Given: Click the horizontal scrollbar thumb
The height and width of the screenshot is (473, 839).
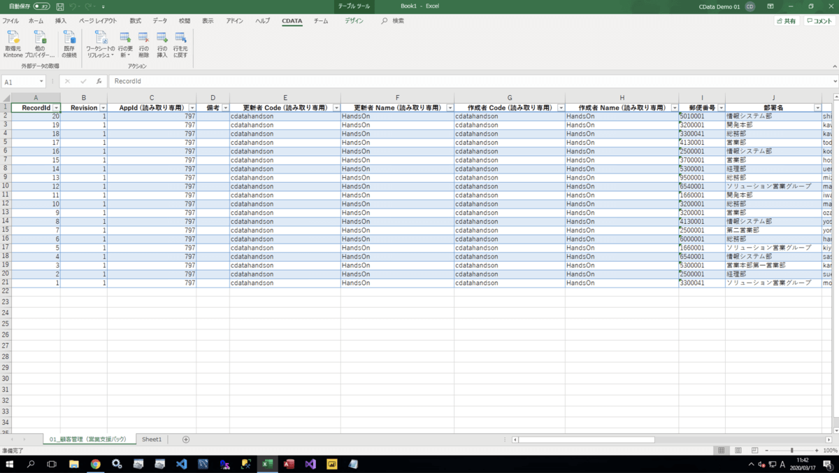Looking at the screenshot, I should 587,439.
